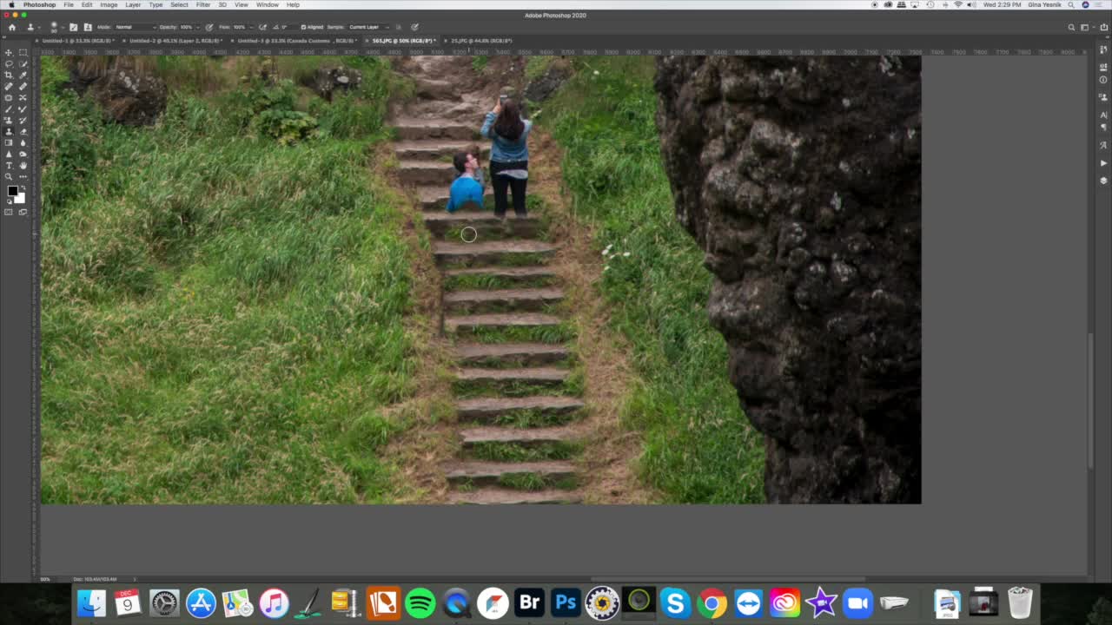The image size is (1112, 625).
Task: Open the blending Mode dropdown
Action: click(x=136, y=27)
